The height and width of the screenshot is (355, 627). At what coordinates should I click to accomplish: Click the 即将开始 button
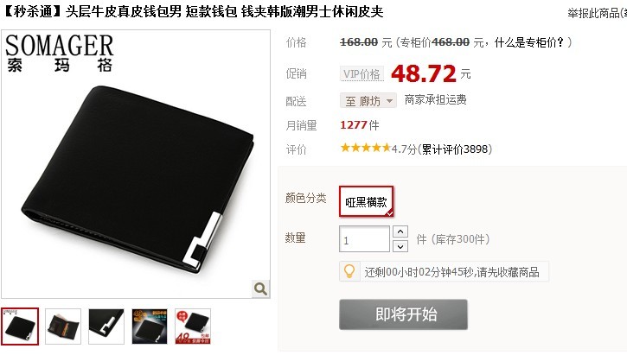[x=403, y=314]
